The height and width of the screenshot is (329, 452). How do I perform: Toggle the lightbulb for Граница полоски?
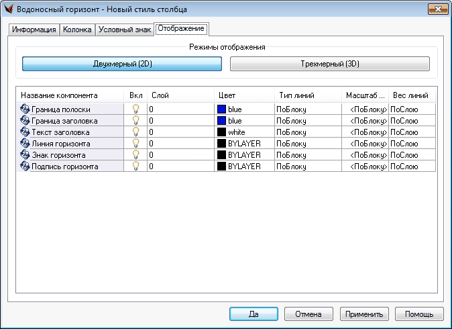(x=135, y=109)
